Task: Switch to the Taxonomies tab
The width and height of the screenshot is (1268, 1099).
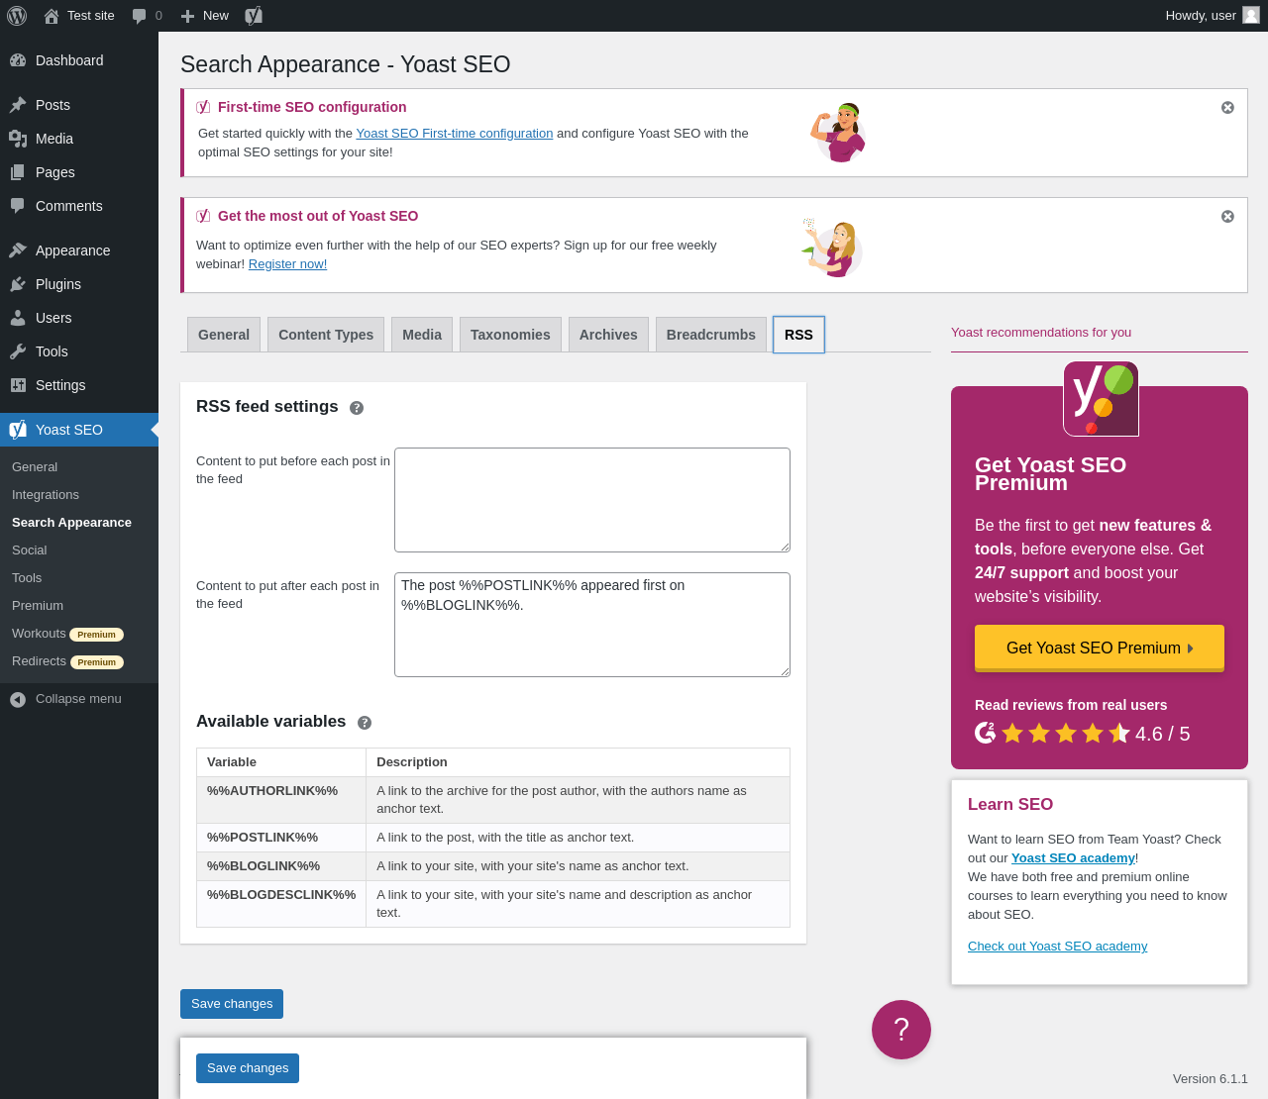Action: 510,335
